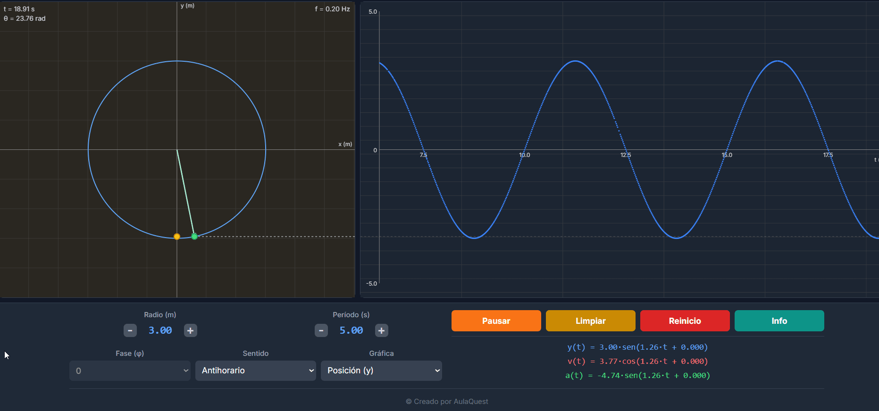This screenshot has width=879, height=411.
Task: Click the 12.5 tick label on graph
Action: point(626,155)
